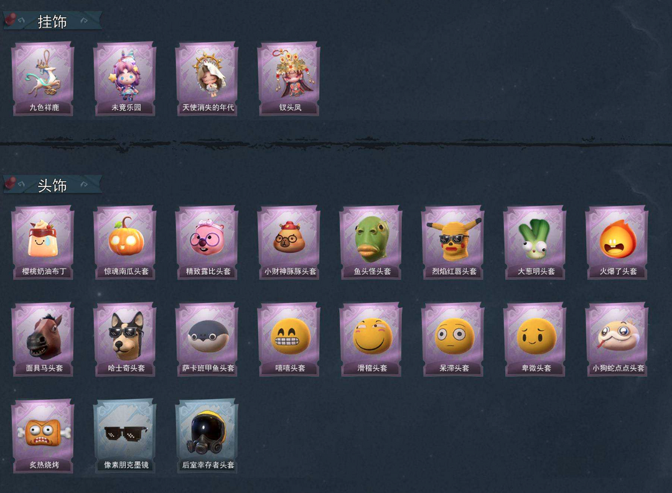Pick the 钗头凤 pendant card

coord(289,79)
